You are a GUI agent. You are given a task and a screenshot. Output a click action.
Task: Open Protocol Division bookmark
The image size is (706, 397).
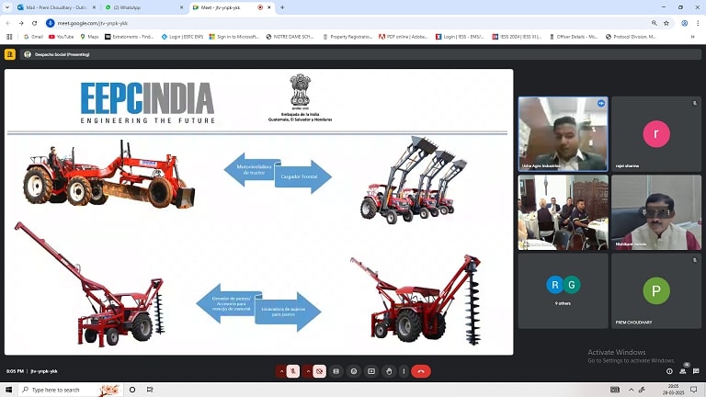pyautogui.click(x=631, y=37)
